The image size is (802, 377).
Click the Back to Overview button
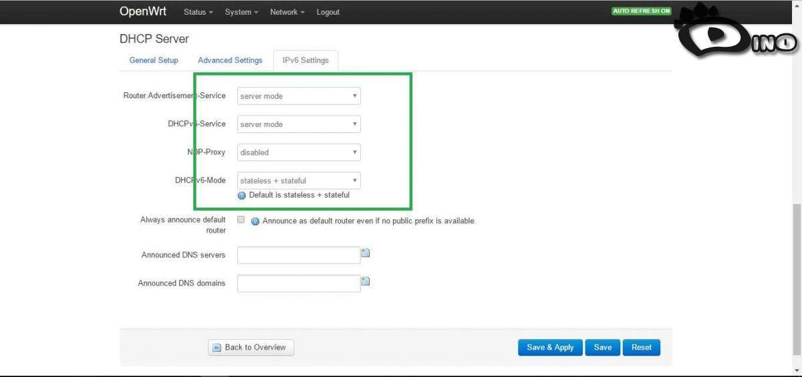pyautogui.click(x=251, y=348)
